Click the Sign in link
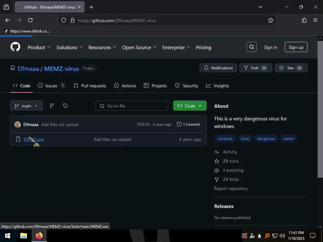This screenshot has width=323, height=242. coord(270,47)
